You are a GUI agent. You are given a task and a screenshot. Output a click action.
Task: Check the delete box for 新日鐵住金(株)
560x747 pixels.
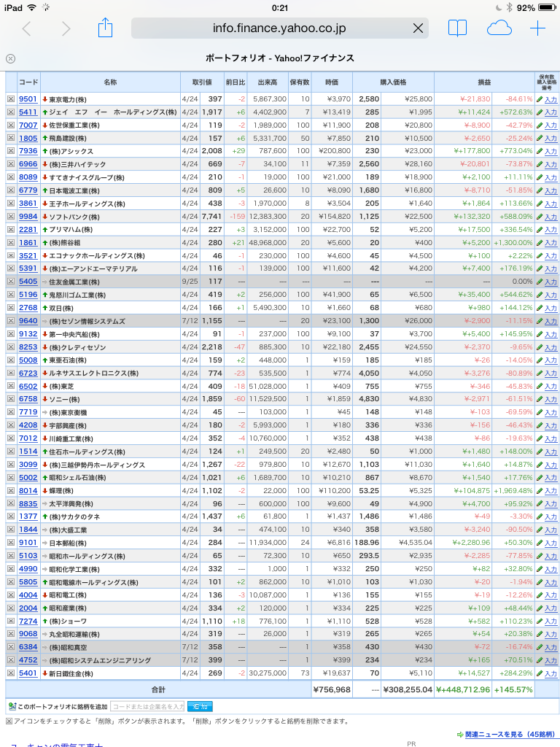coord(10,673)
